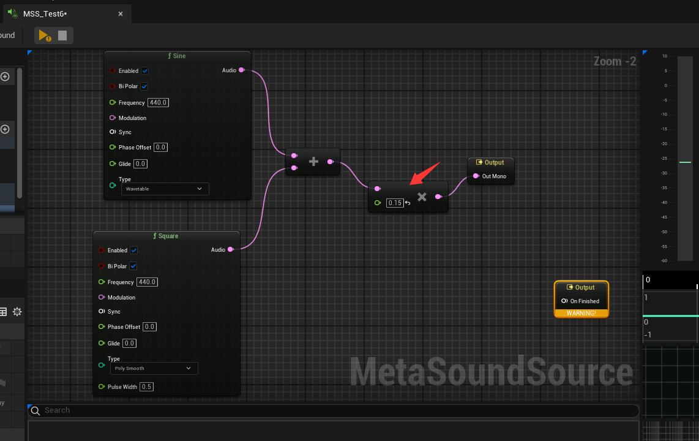Image resolution: width=699 pixels, height=441 pixels.
Task: Click the WARNING! label on the On Finished output
Action: pyautogui.click(x=581, y=313)
